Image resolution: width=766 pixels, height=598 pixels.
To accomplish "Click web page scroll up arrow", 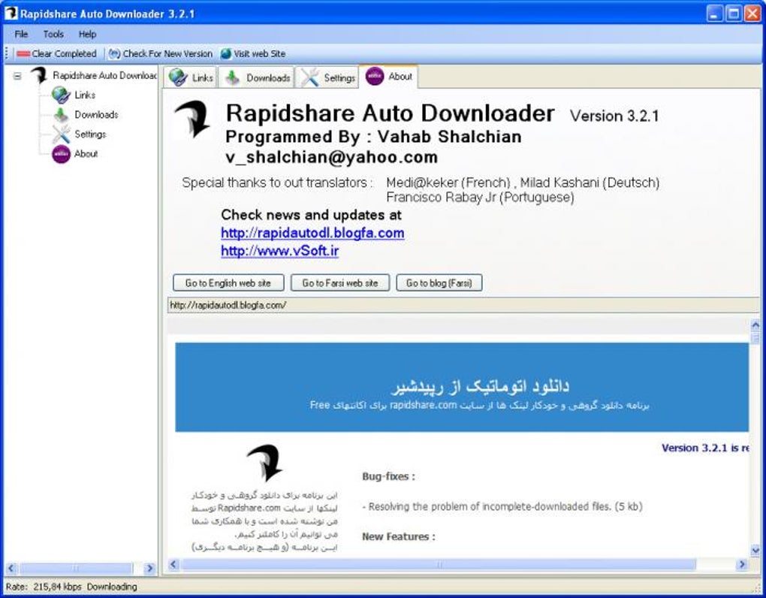I will click(x=755, y=325).
